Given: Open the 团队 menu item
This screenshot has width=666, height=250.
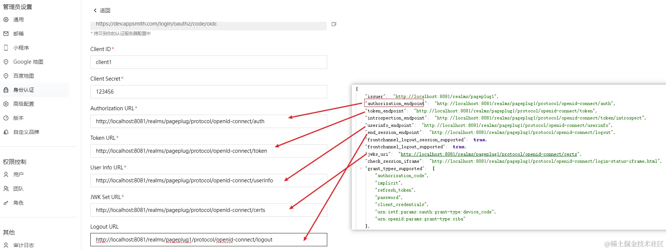Looking at the screenshot, I should (x=19, y=189).
